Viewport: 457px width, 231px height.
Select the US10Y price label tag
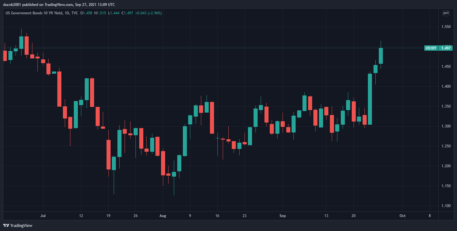pos(431,48)
